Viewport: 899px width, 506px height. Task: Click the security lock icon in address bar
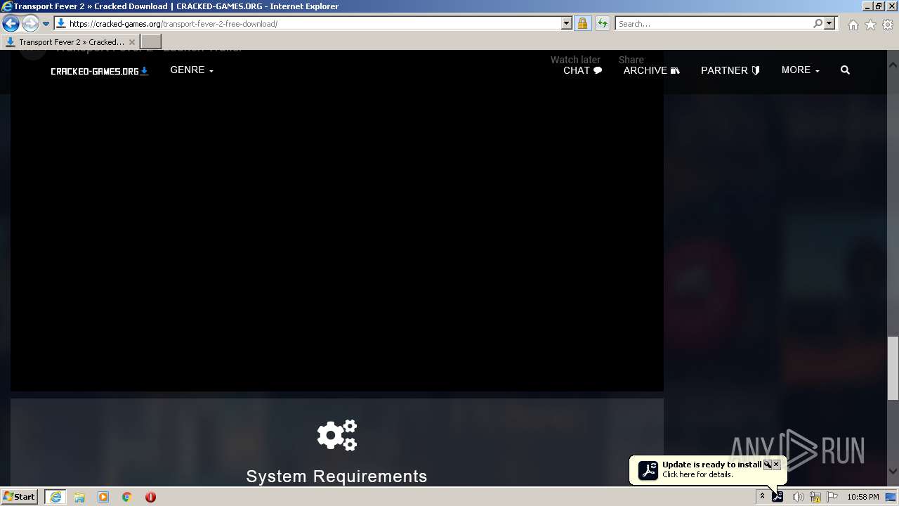tap(582, 24)
